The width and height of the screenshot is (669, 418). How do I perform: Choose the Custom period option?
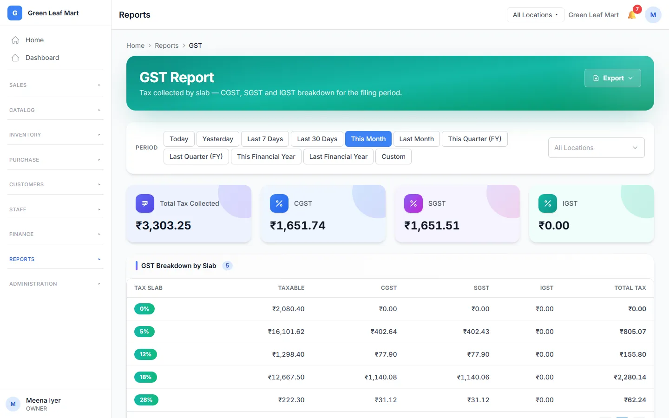click(394, 157)
